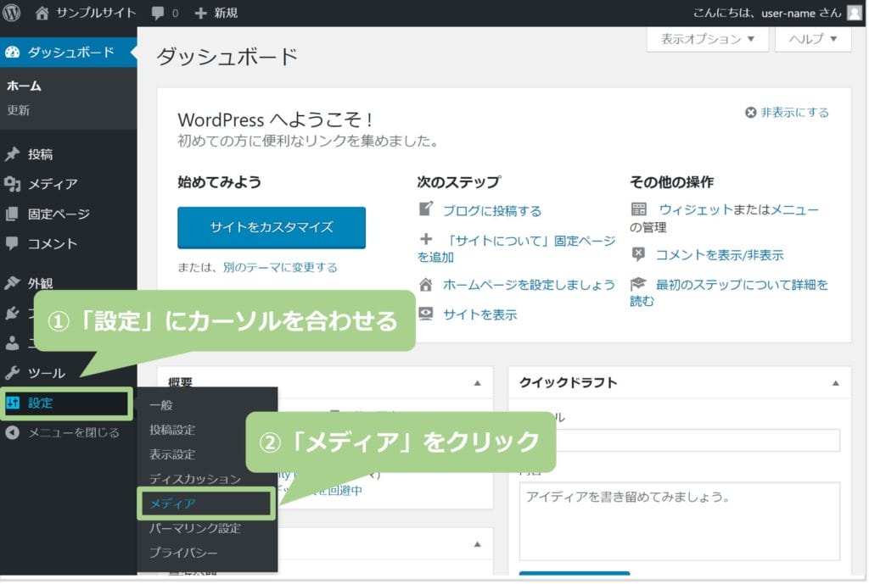Image resolution: width=869 pixels, height=584 pixels.
Task: Click the 新規 label in admin bar
Action: [x=226, y=13]
